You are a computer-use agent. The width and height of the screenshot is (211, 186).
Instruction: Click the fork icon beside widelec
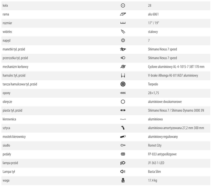123,32
